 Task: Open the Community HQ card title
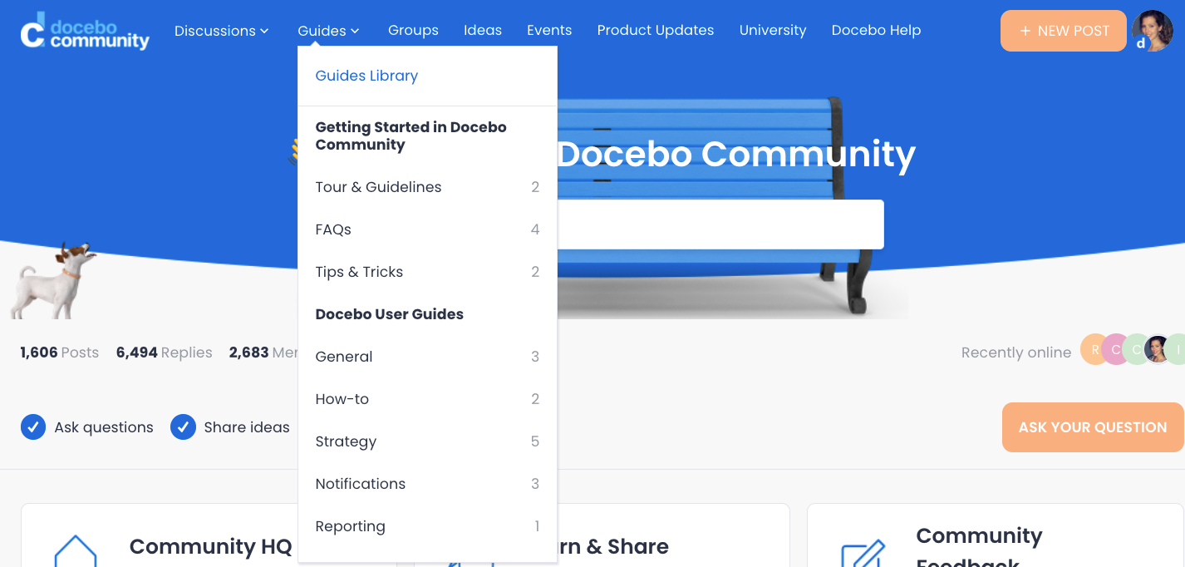[x=211, y=546]
